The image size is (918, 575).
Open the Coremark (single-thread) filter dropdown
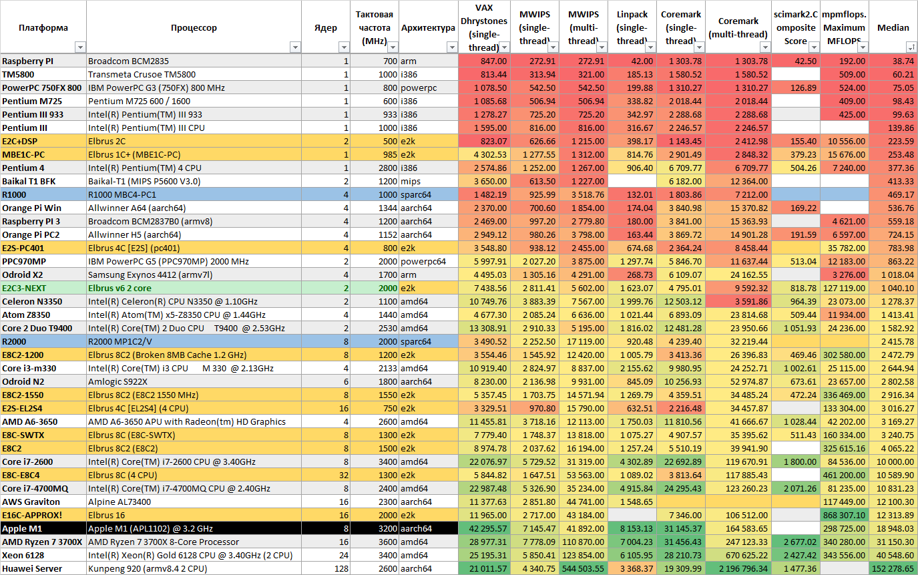[x=700, y=47]
